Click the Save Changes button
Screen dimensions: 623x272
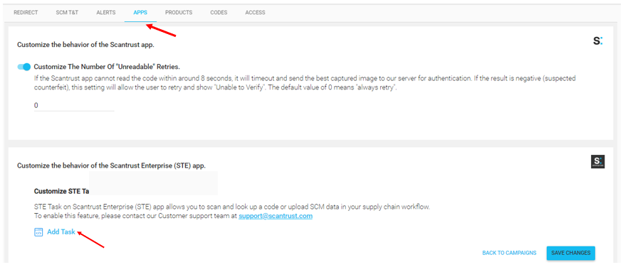(571, 253)
